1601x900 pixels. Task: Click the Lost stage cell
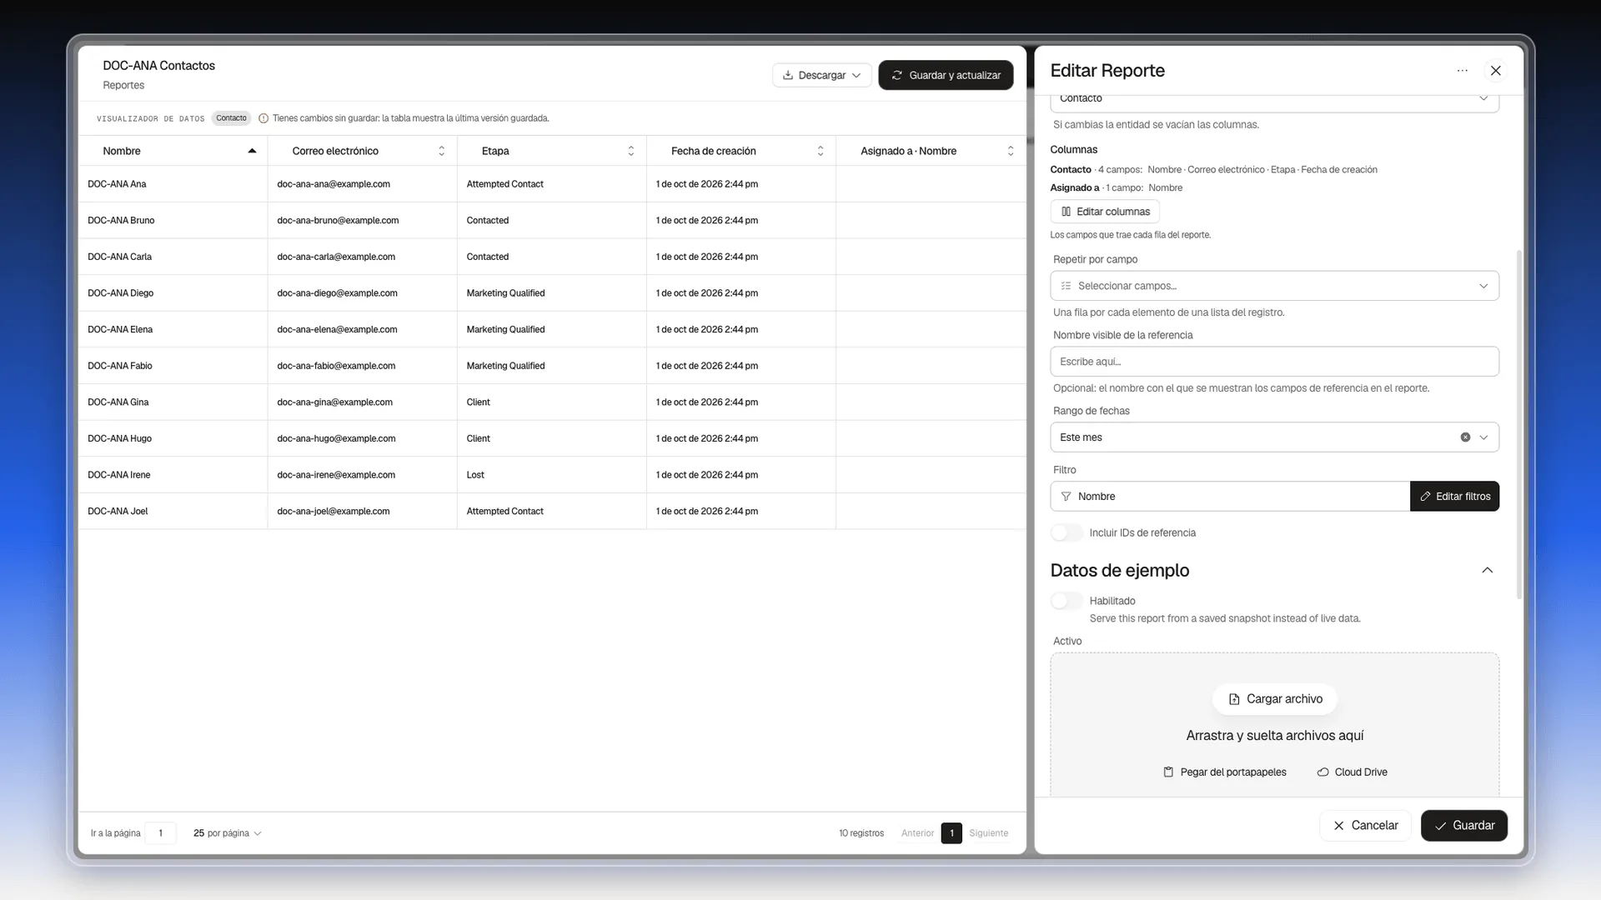click(x=475, y=475)
